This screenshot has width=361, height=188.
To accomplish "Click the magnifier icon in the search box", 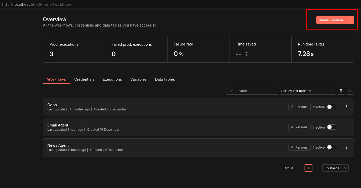I will click(232, 91).
